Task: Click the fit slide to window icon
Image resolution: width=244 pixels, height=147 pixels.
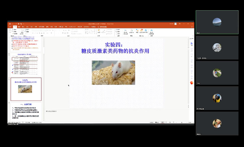Action: (x=193, y=123)
